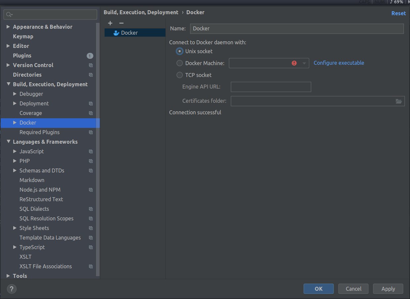Remove selected Docker configuration with minus icon
This screenshot has width=410, height=299.
click(121, 23)
